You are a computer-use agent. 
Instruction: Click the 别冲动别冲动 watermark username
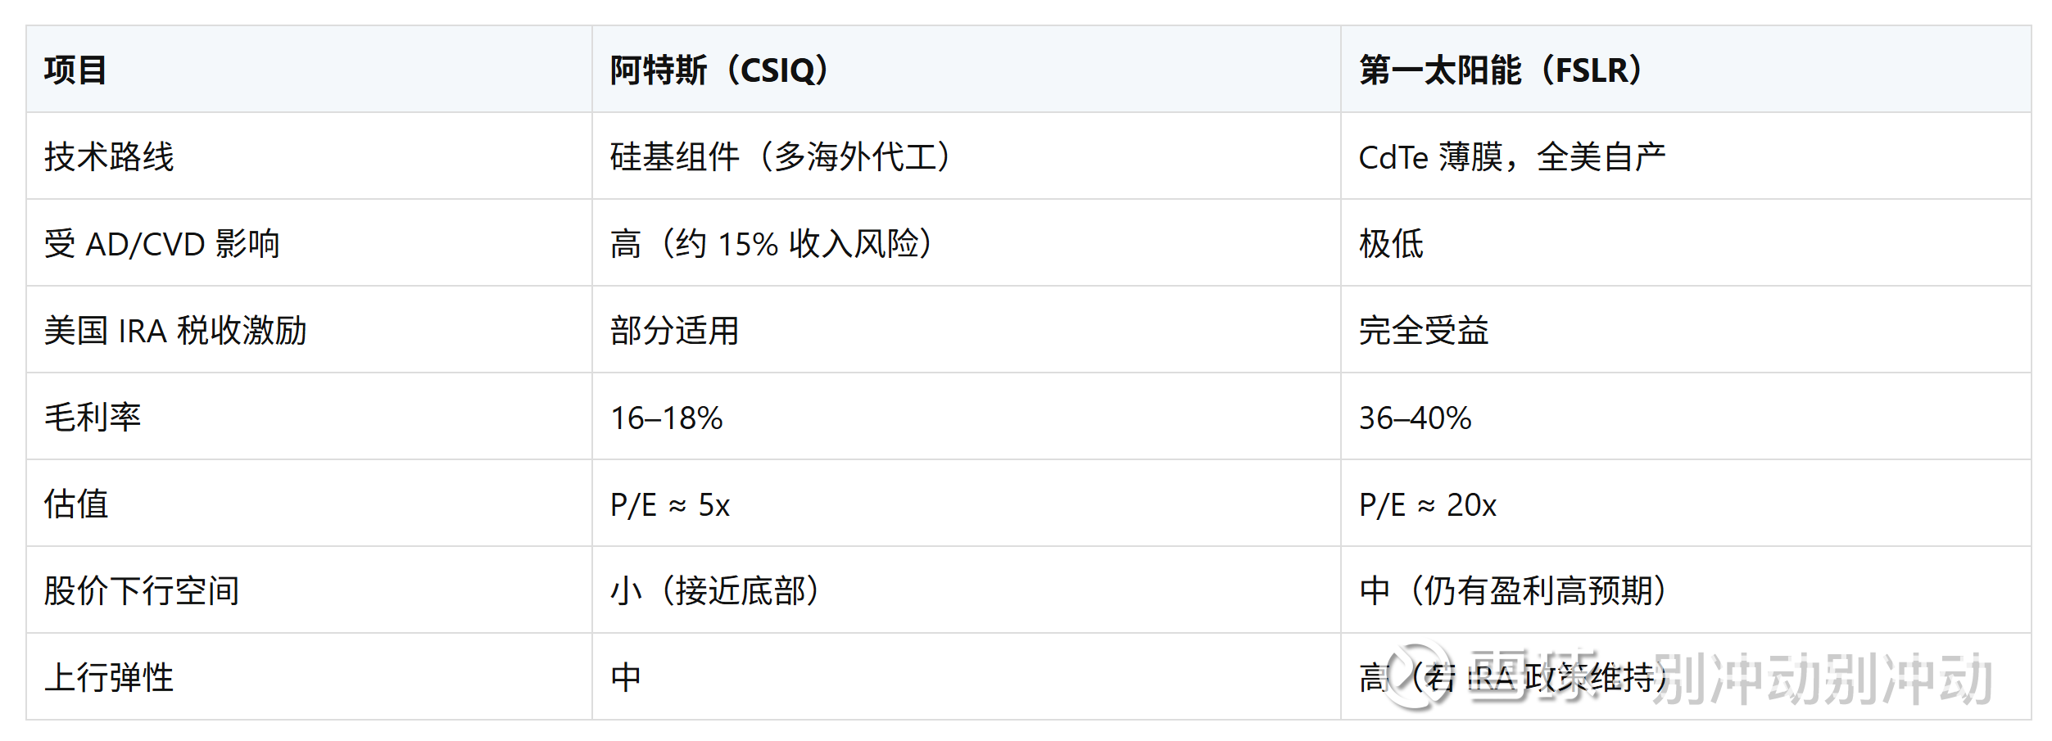pos(1823,679)
